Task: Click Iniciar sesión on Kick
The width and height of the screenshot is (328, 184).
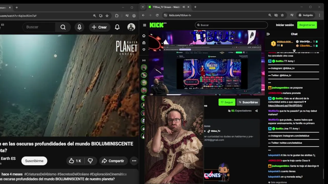Action: point(285,25)
